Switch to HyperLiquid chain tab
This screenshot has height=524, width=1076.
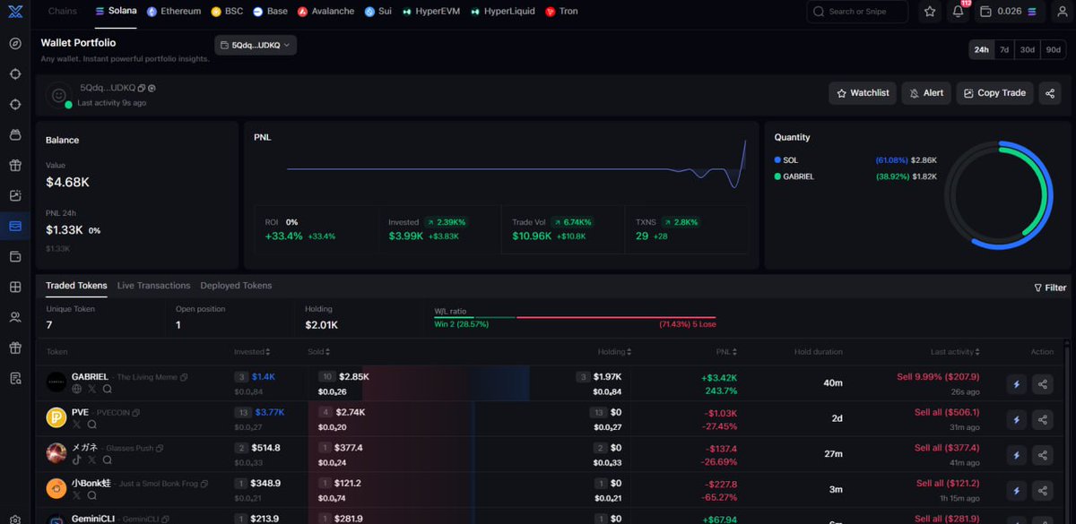pos(504,12)
